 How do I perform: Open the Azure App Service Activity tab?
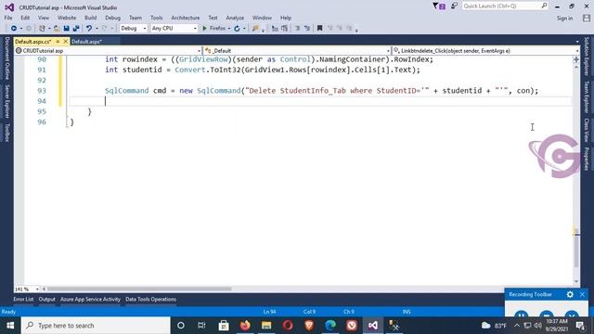pyautogui.click(x=91, y=299)
